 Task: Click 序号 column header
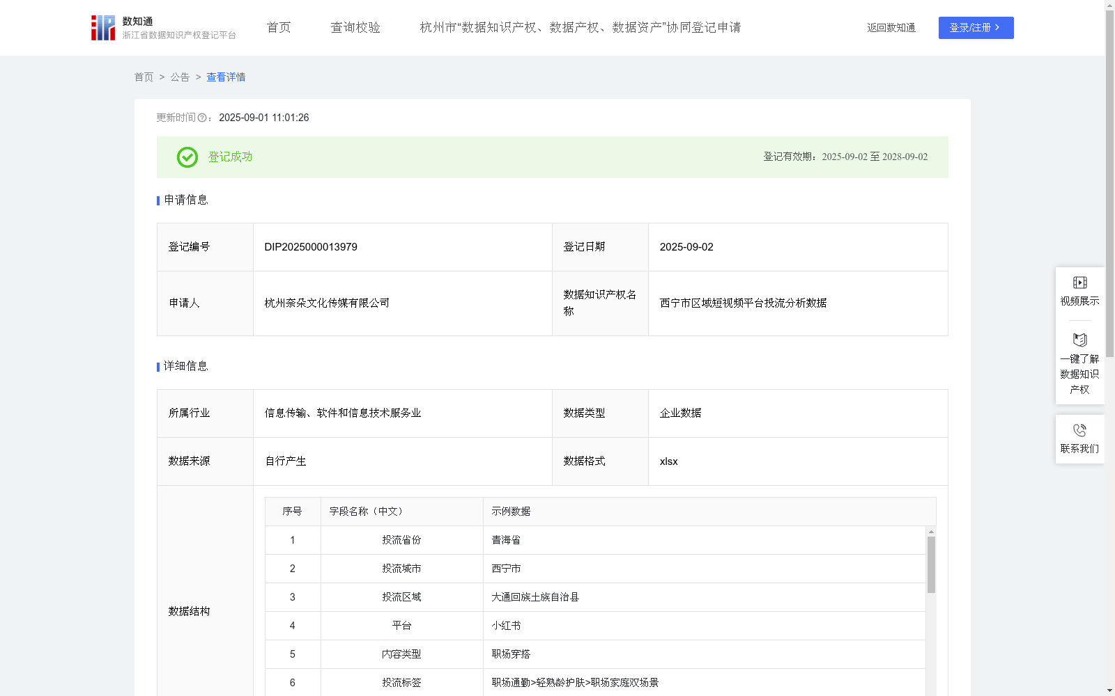293,512
